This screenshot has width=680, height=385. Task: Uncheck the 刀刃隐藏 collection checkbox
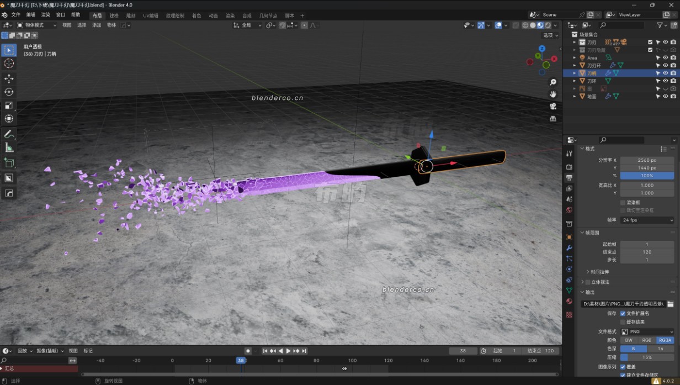click(x=650, y=50)
